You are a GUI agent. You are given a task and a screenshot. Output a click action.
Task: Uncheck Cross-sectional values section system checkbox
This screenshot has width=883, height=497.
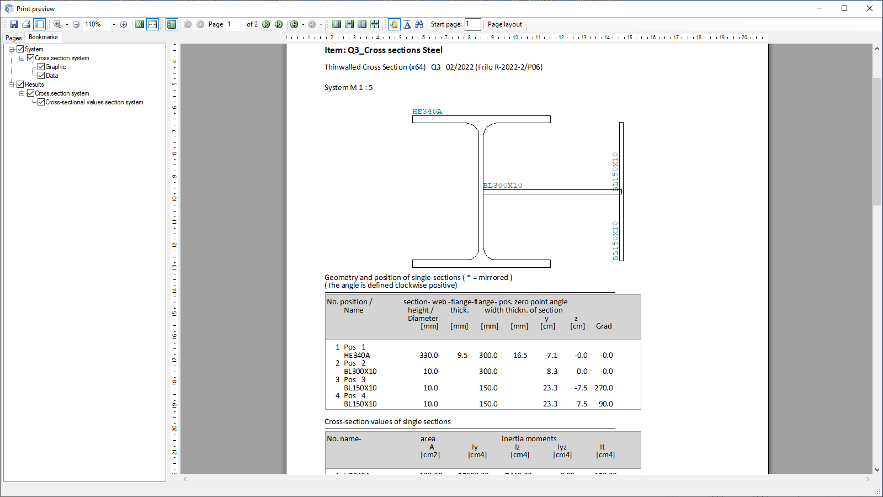41,102
